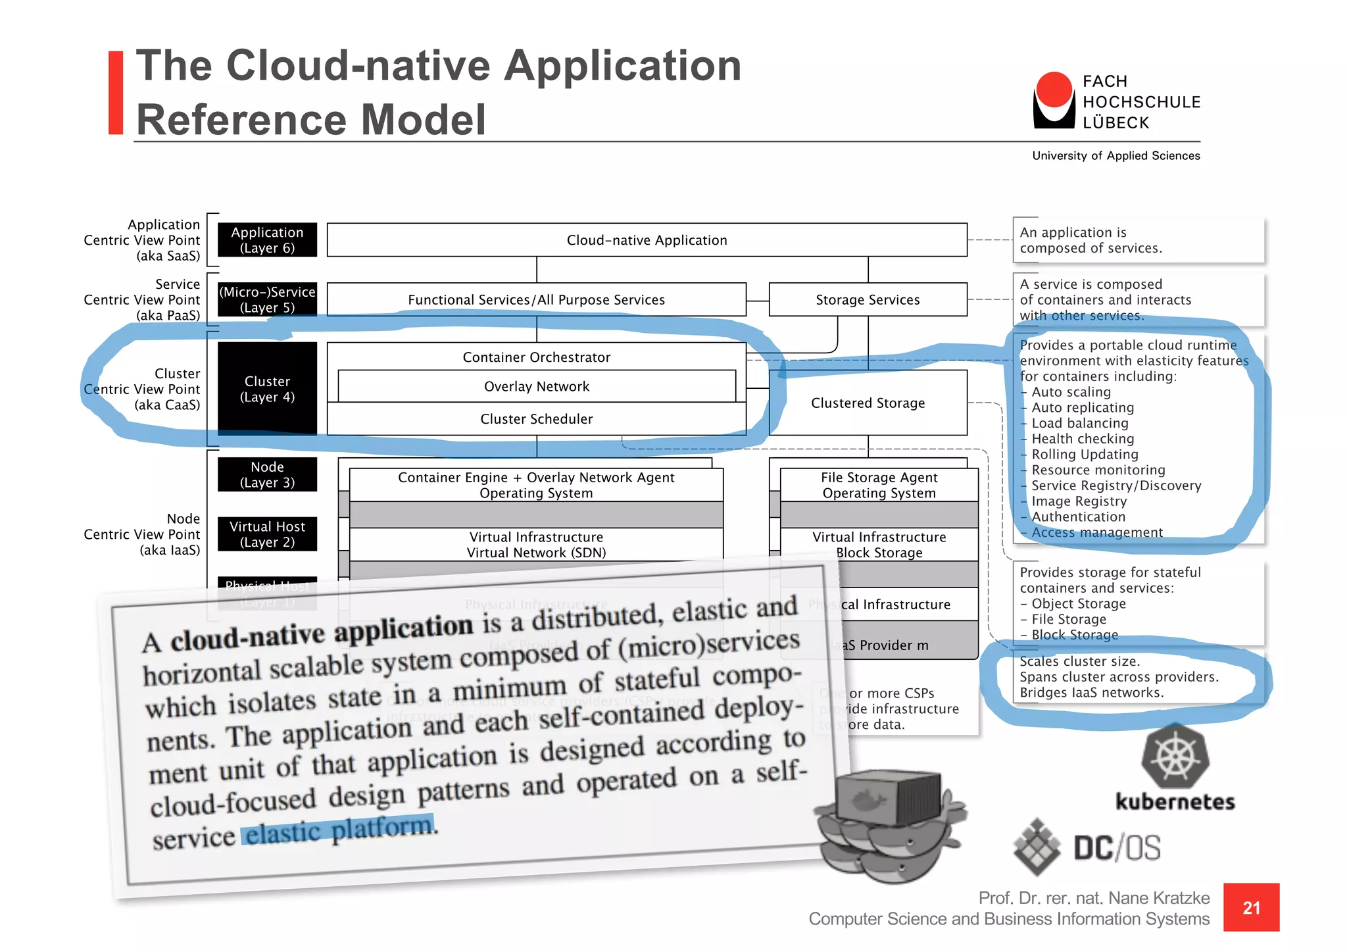Click 'University of Applied Sciences' caption
1347x952 pixels.
[1116, 156]
